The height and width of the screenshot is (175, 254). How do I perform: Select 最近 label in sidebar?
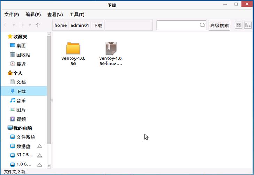21,64
